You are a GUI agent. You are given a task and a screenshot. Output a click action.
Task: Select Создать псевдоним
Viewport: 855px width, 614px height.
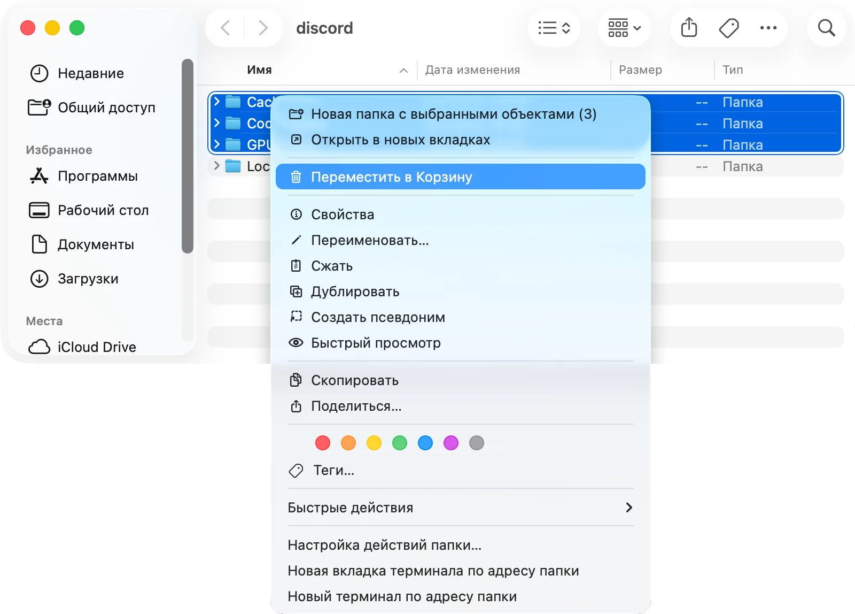pyautogui.click(x=461, y=317)
